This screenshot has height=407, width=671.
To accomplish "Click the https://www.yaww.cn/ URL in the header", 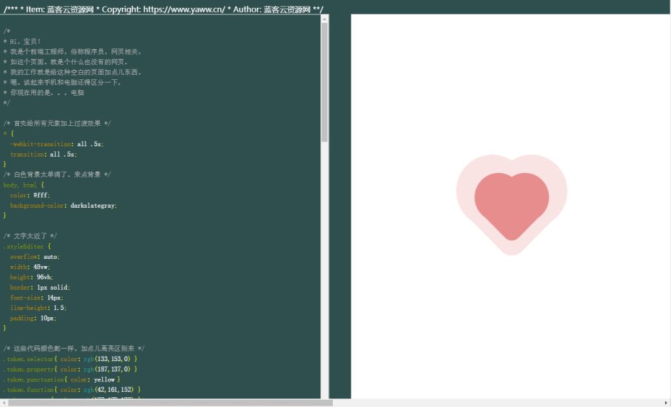I will coord(184,9).
